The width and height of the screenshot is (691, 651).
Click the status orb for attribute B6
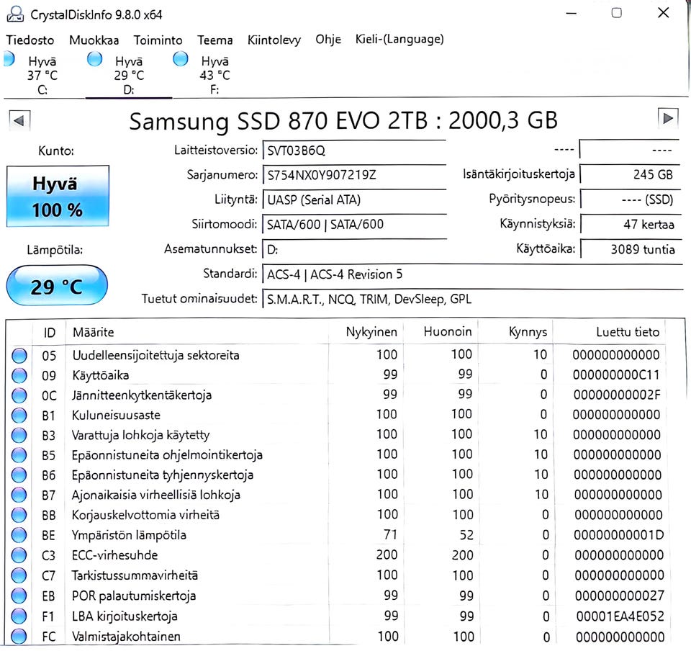(x=19, y=475)
